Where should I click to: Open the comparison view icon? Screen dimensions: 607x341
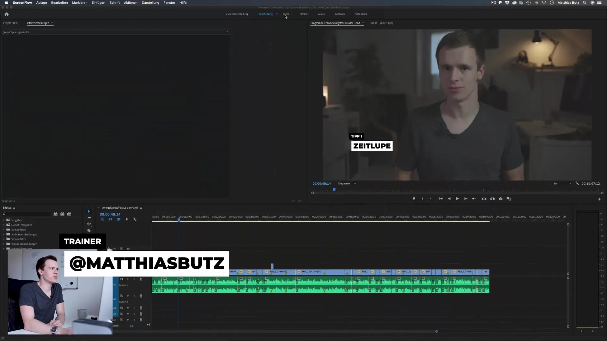[x=509, y=199]
